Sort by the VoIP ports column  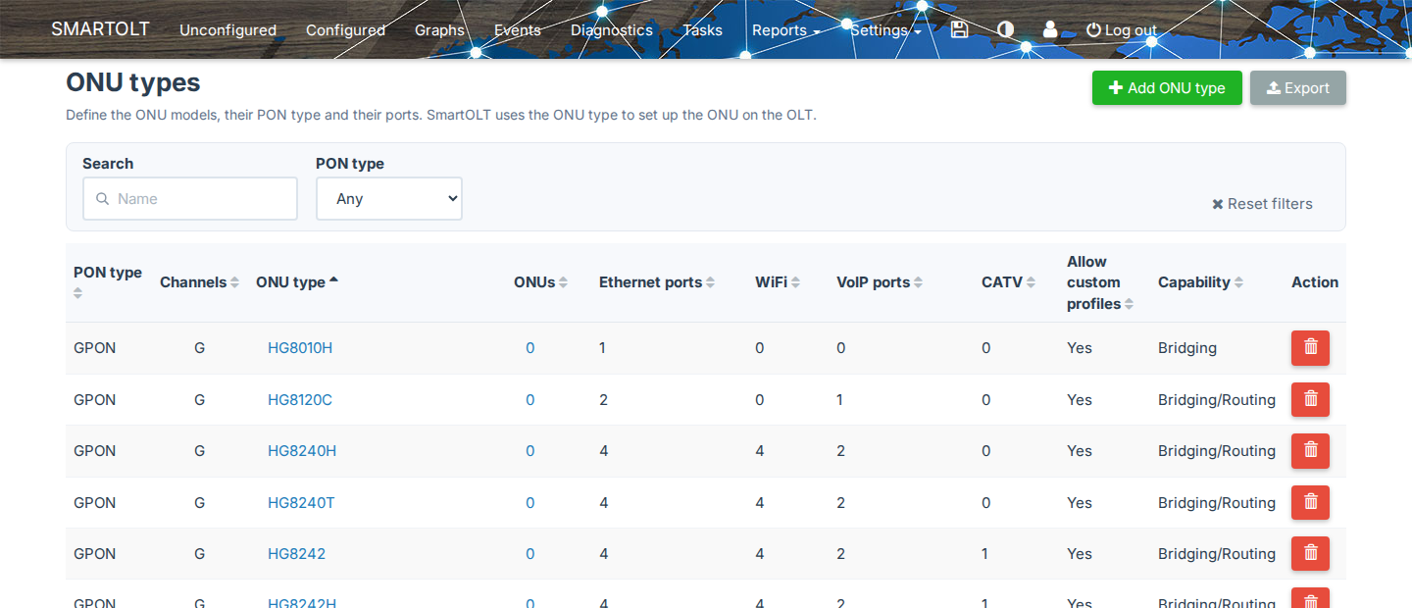880,282
